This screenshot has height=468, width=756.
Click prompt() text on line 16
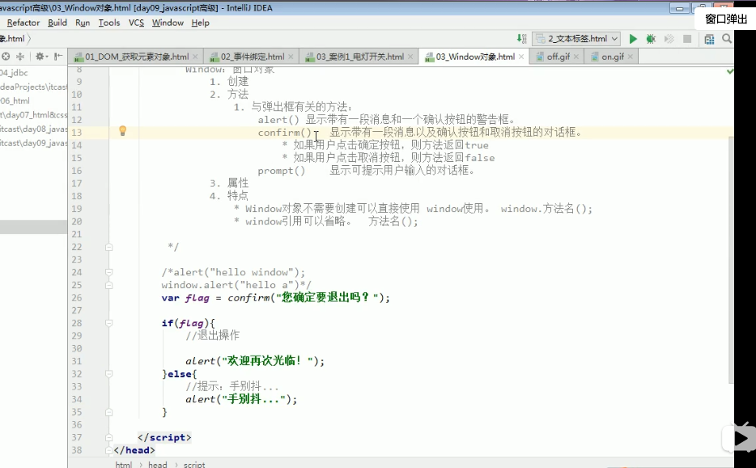pyautogui.click(x=282, y=171)
